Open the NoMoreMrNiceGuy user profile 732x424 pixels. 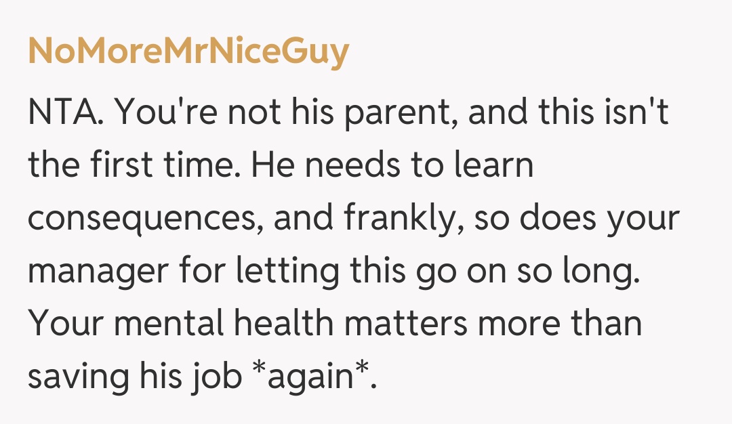click(188, 50)
